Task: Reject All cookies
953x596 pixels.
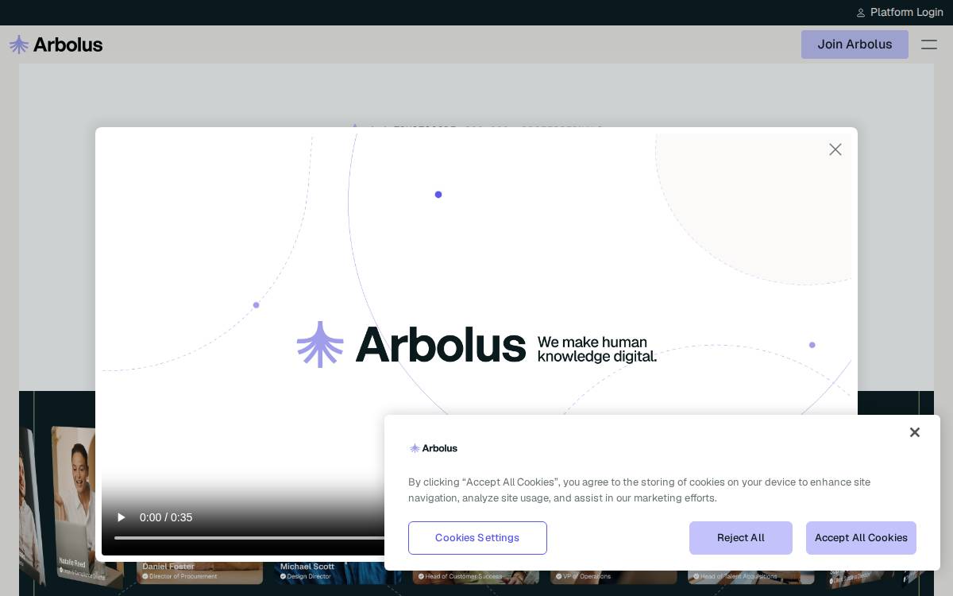Action: click(x=741, y=538)
